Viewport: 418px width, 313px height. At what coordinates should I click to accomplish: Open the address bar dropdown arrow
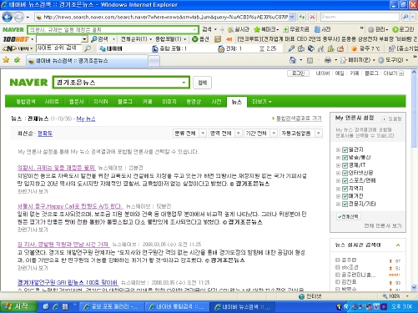point(292,17)
